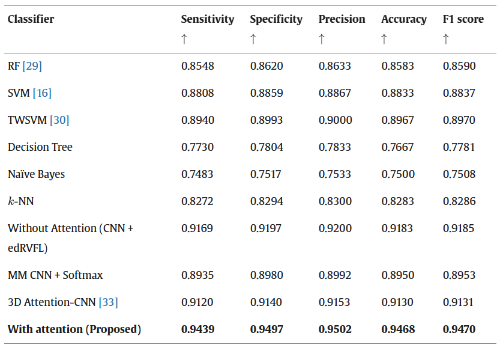Click the Naïve Bayes accuracy value 0.7500

(397, 174)
